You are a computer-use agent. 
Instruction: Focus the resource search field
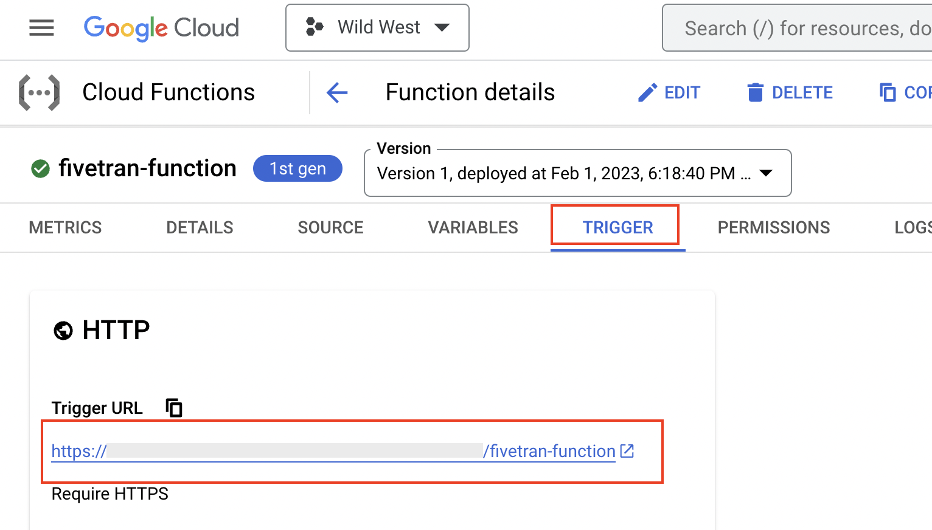tap(797, 28)
